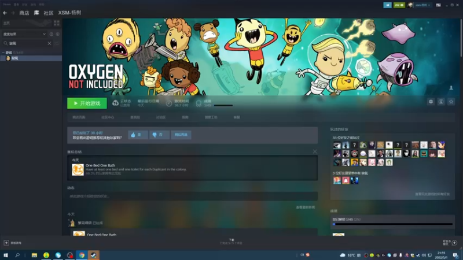This screenshot has height=260, width=463.
Task: Open the 社区 community tab
Action: 49,13
